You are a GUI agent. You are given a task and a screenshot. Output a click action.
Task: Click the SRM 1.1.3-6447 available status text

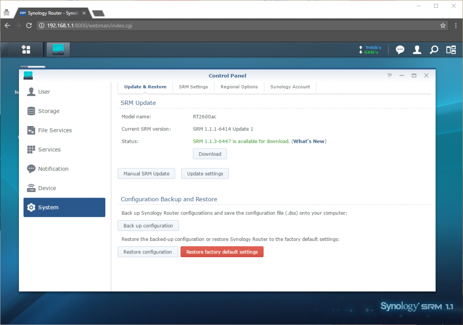click(241, 141)
